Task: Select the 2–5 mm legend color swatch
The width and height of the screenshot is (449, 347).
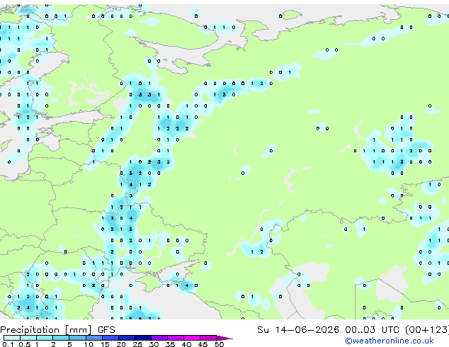Action: (61, 338)
